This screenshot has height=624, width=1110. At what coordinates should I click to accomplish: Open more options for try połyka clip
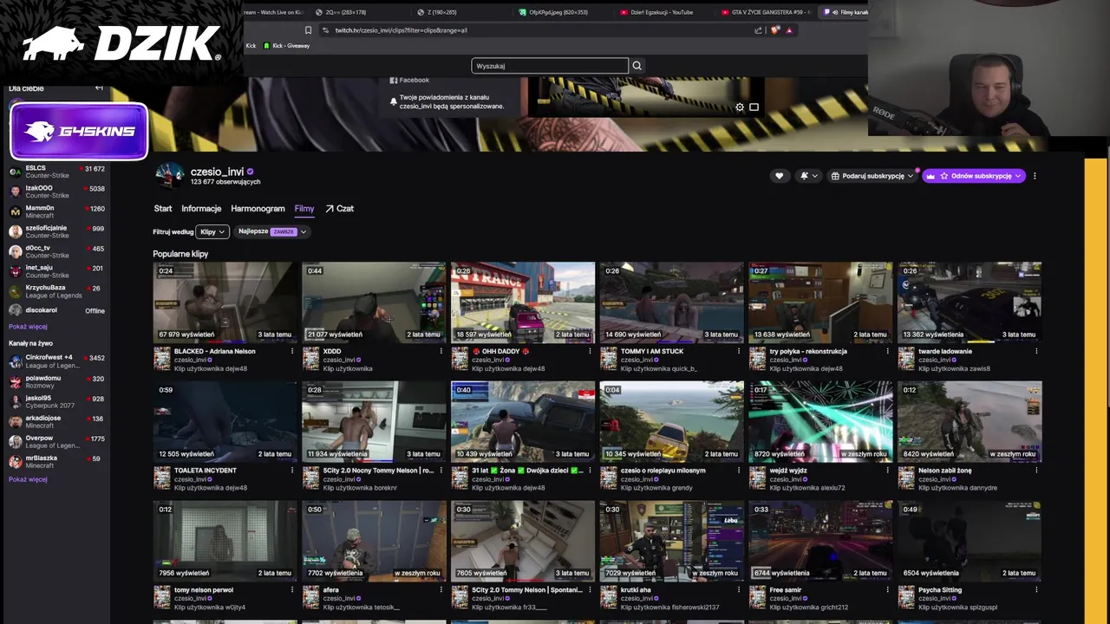coord(887,351)
